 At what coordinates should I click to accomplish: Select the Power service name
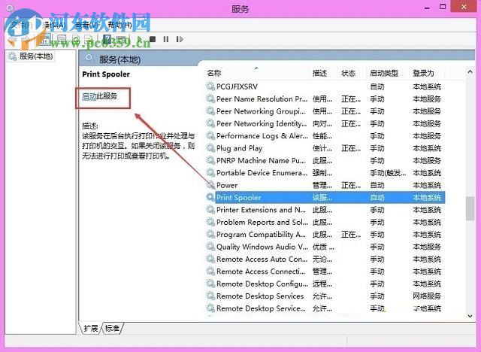tap(227, 185)
